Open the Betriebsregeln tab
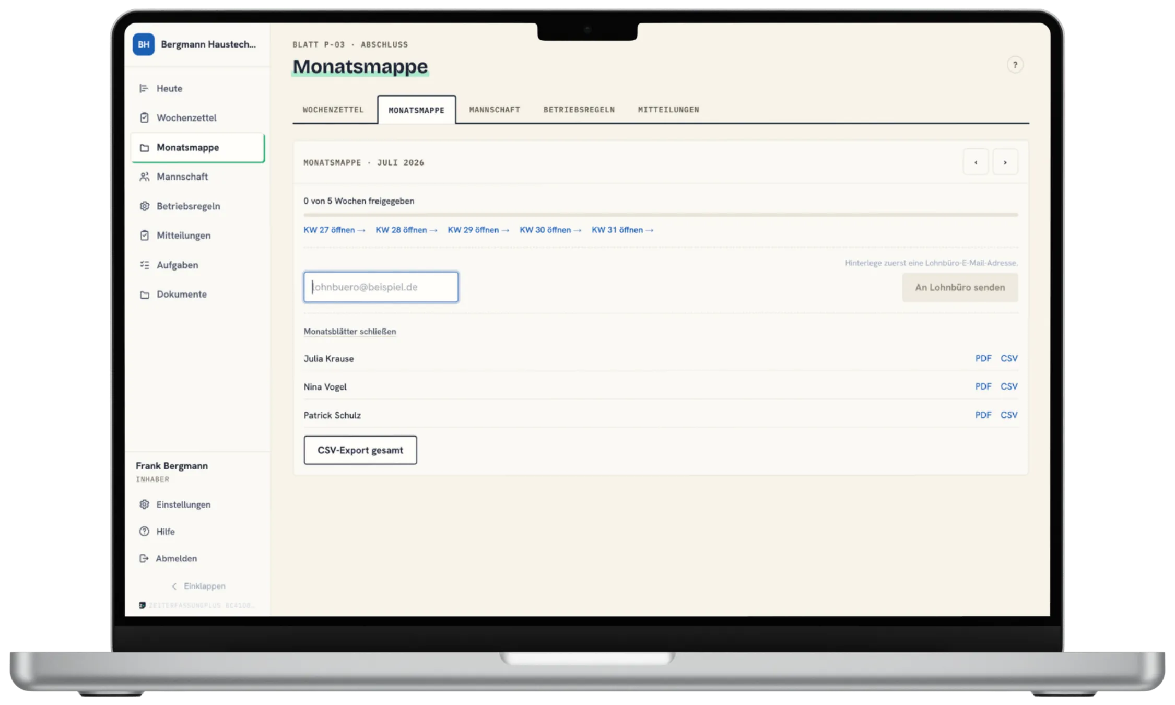1175x705 pixels. (x=579, y=110)
